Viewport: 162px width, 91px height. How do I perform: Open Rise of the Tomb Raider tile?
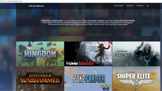[88, 54]
